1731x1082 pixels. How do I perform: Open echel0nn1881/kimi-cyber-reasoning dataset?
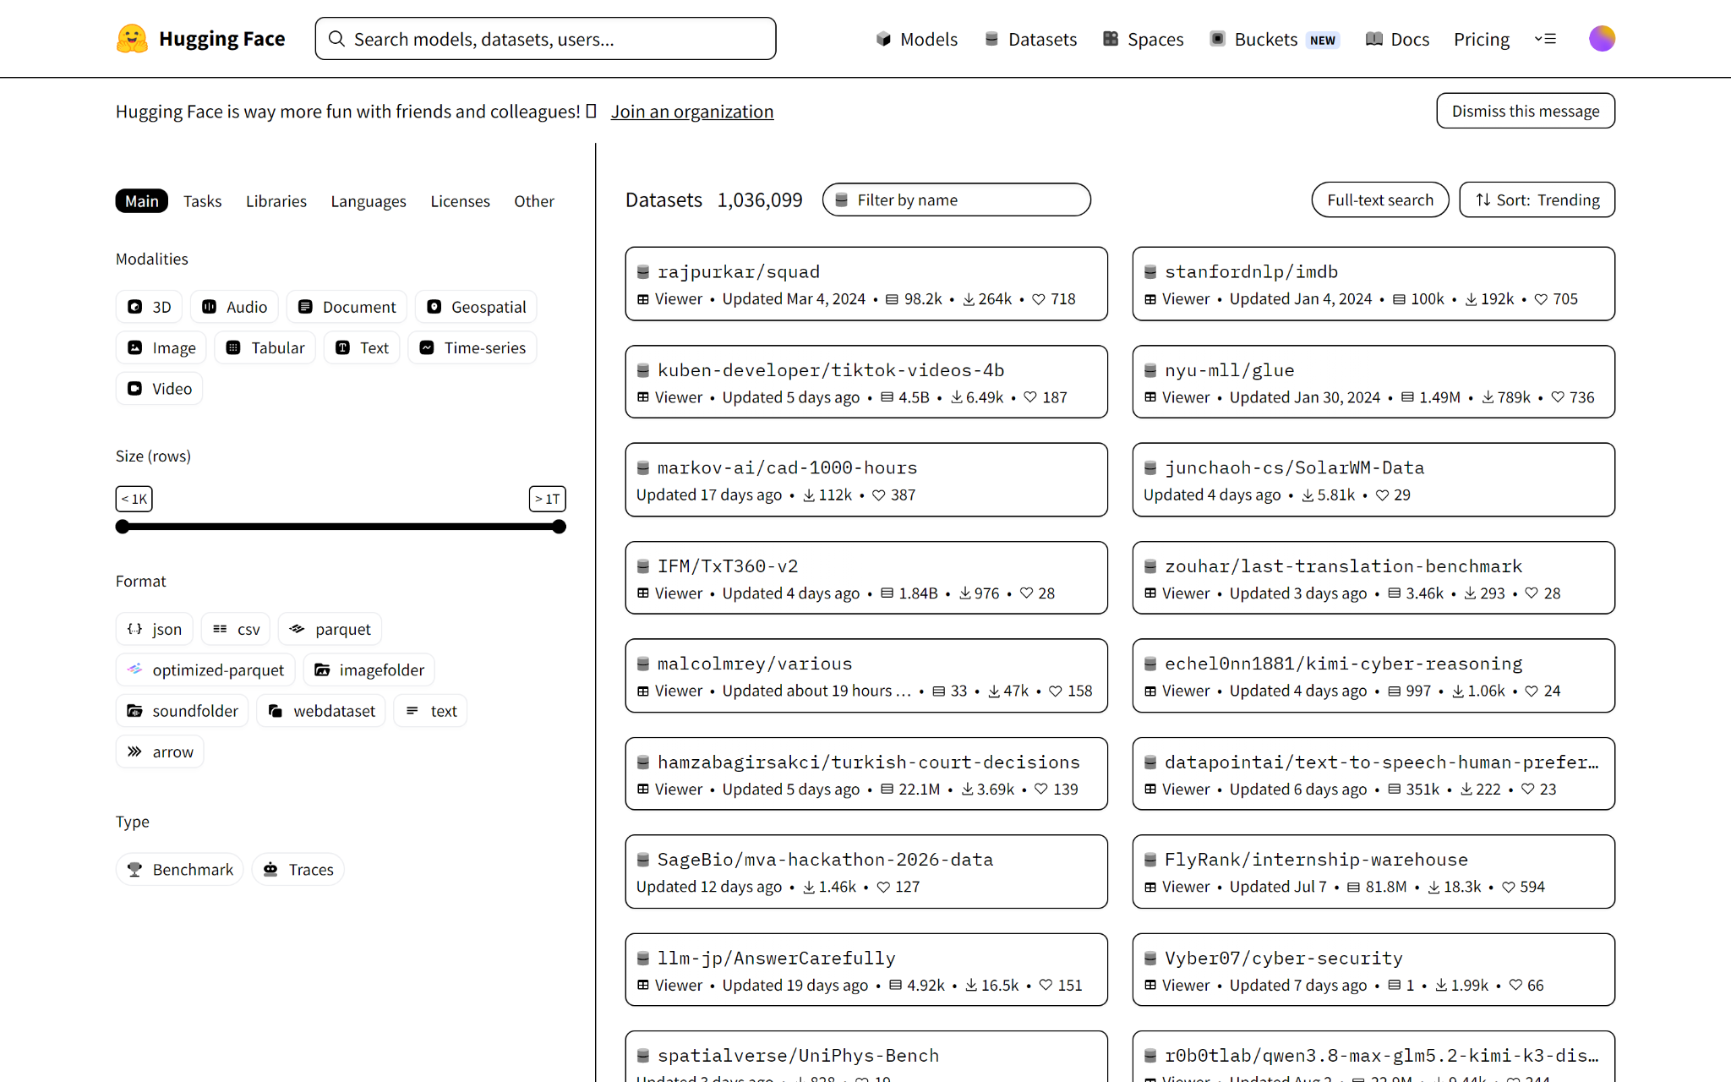point(1373,676)
